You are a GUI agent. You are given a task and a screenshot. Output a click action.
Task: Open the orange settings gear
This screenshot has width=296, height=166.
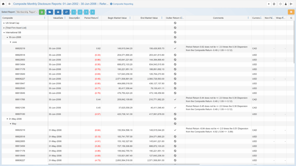[x=291, y=12]
